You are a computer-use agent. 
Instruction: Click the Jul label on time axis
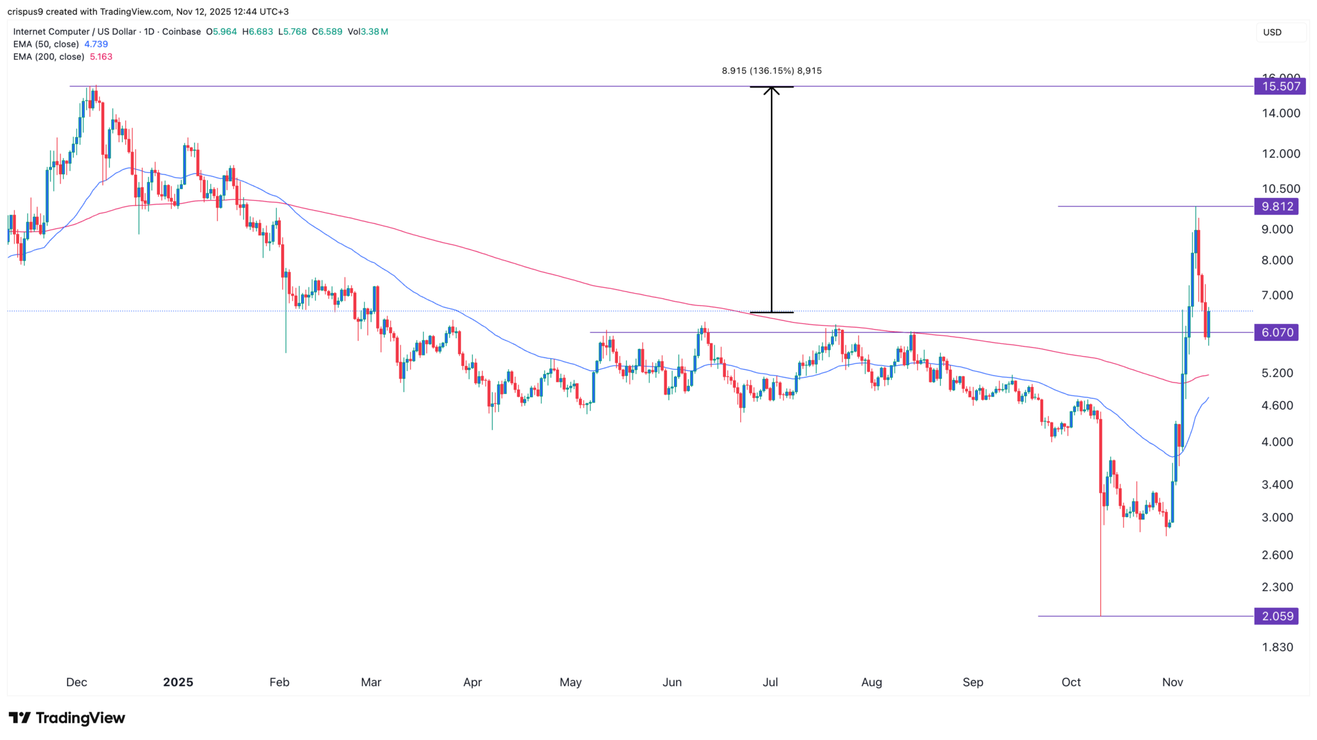click(x=770, y=682)
